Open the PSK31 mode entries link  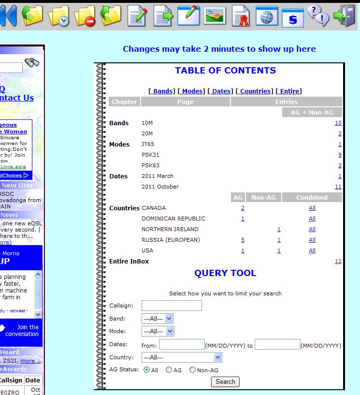pos(340,155)
